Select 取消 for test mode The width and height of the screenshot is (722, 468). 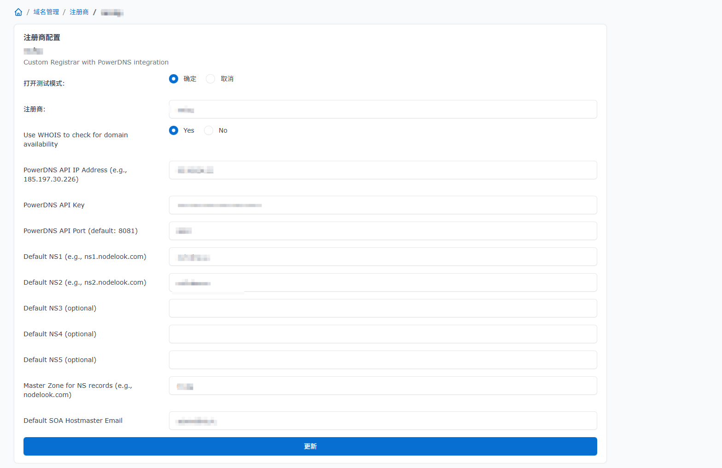[210, 79]
